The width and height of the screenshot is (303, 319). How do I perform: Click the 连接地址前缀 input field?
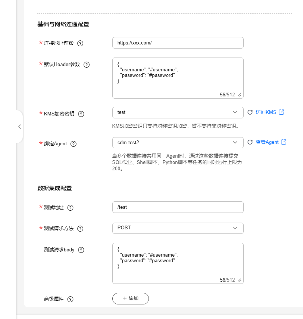tap(178, 43)
